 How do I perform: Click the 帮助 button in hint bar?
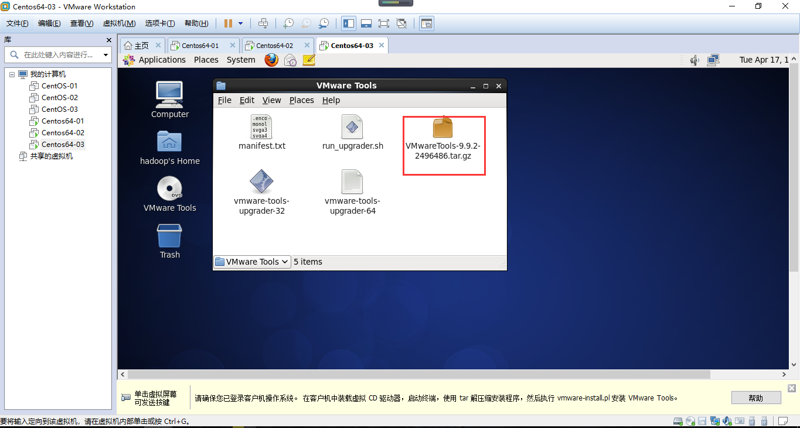[756, 398]
